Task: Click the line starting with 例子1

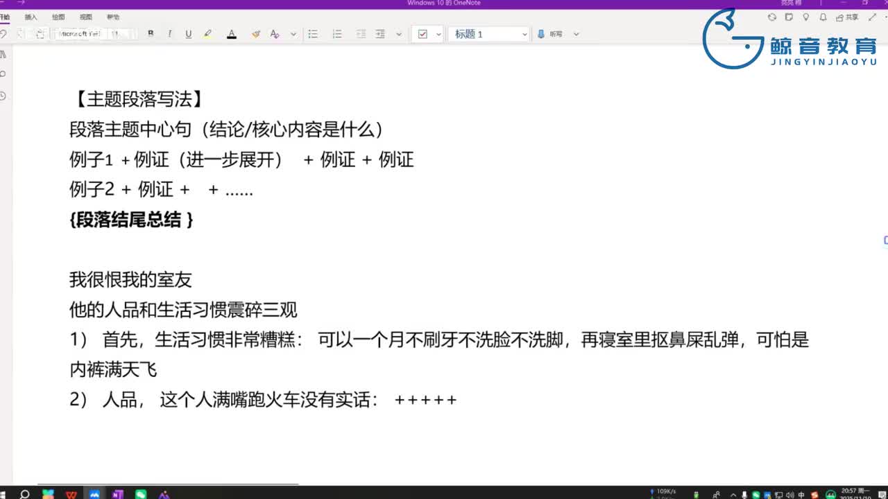Action: (241, 159)
